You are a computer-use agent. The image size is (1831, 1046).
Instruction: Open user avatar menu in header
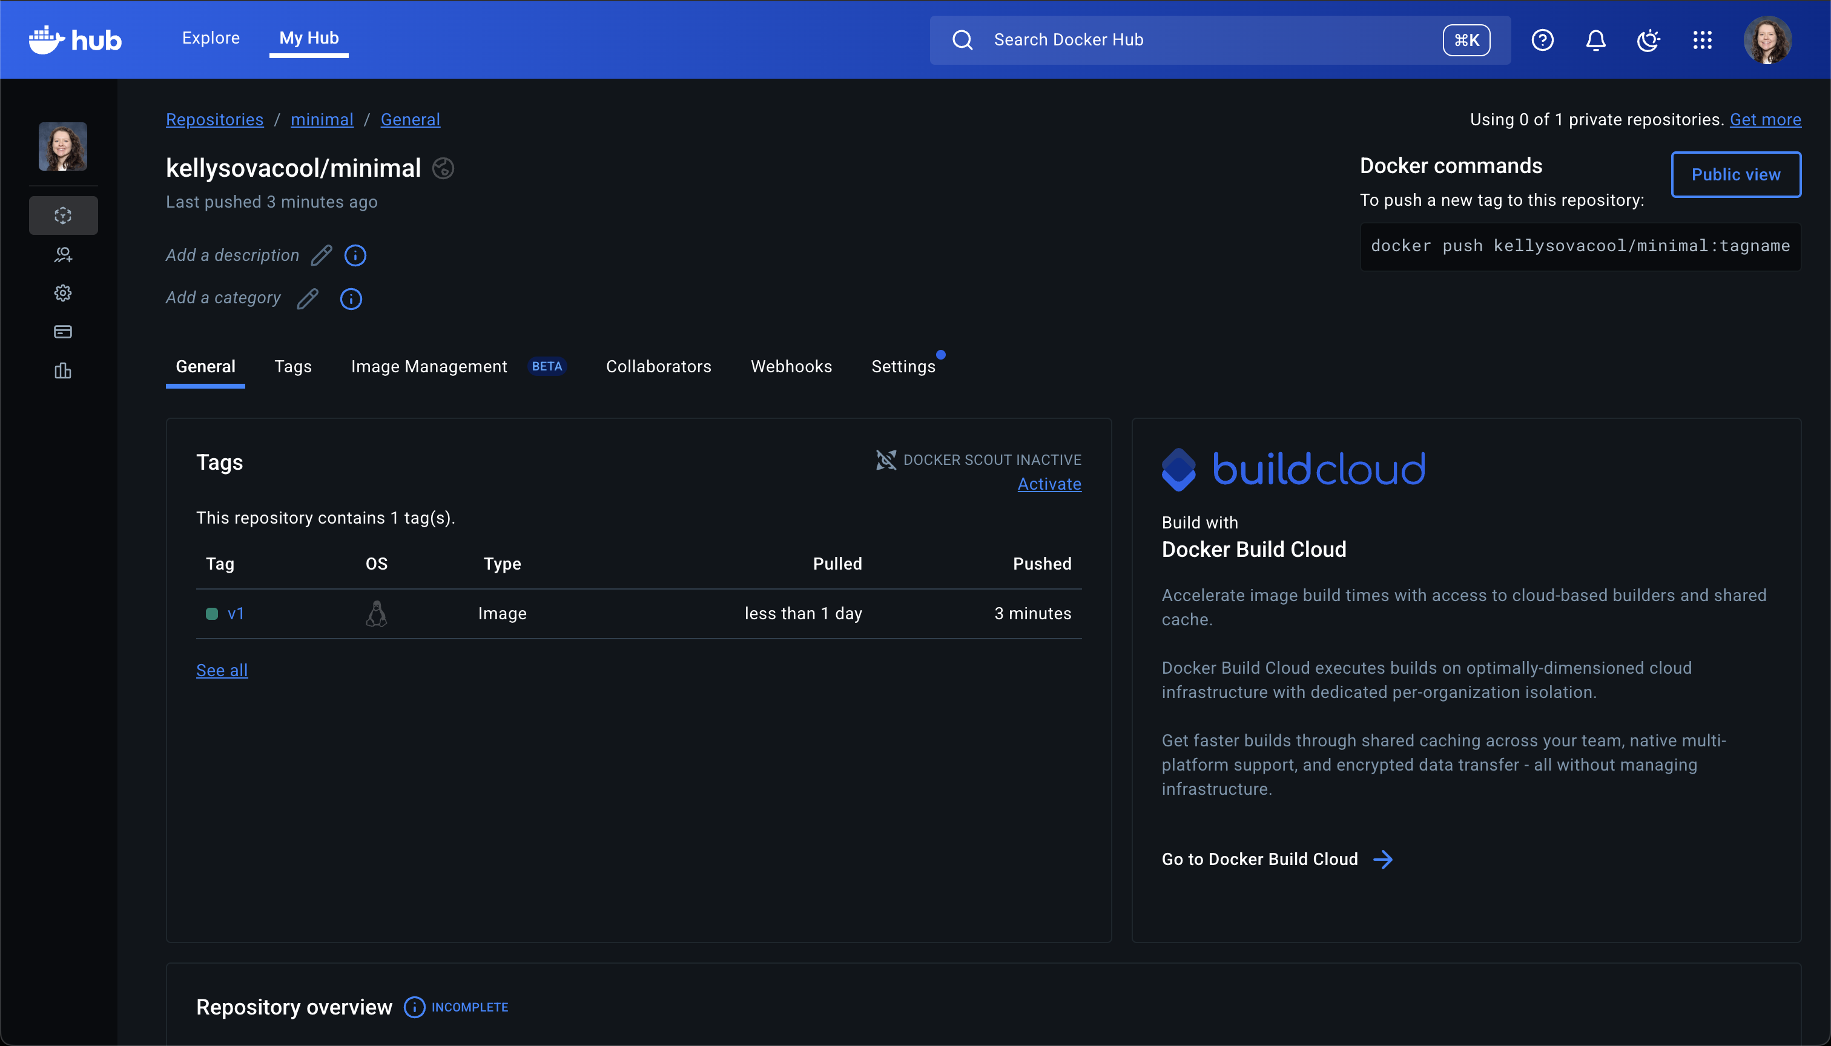click(1767, 40)
